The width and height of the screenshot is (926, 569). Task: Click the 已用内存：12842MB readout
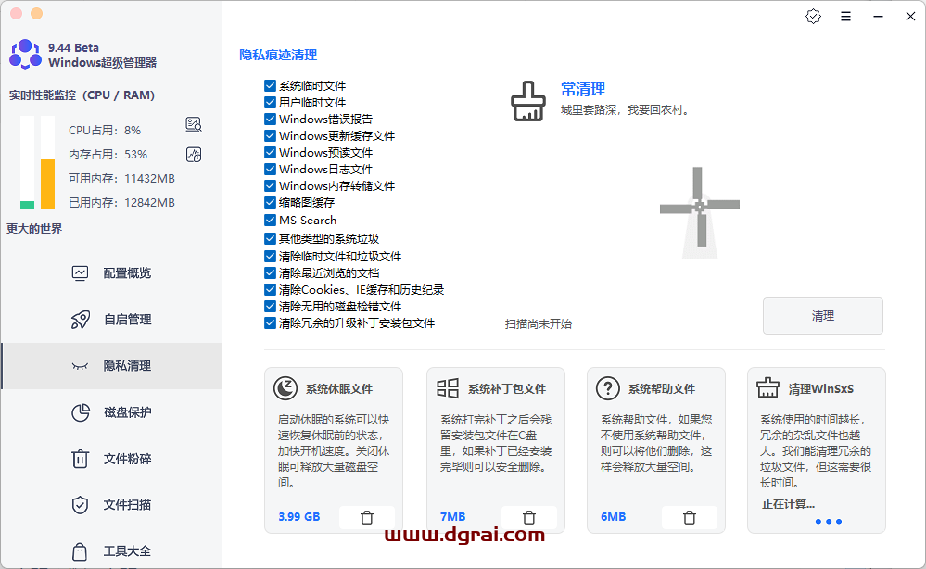(x=121, y=202)
